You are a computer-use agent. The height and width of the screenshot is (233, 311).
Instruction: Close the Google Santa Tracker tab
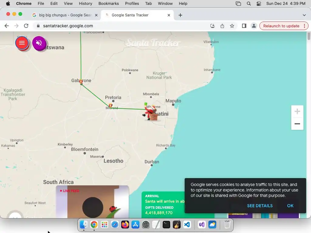tap(169, 15)
